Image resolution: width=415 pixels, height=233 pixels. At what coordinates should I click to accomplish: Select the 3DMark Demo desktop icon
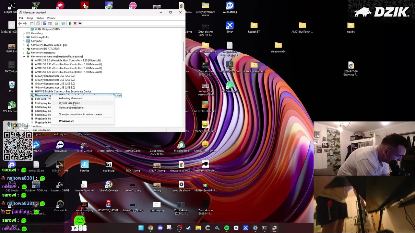pyautogui.click(x=60, y=166)
